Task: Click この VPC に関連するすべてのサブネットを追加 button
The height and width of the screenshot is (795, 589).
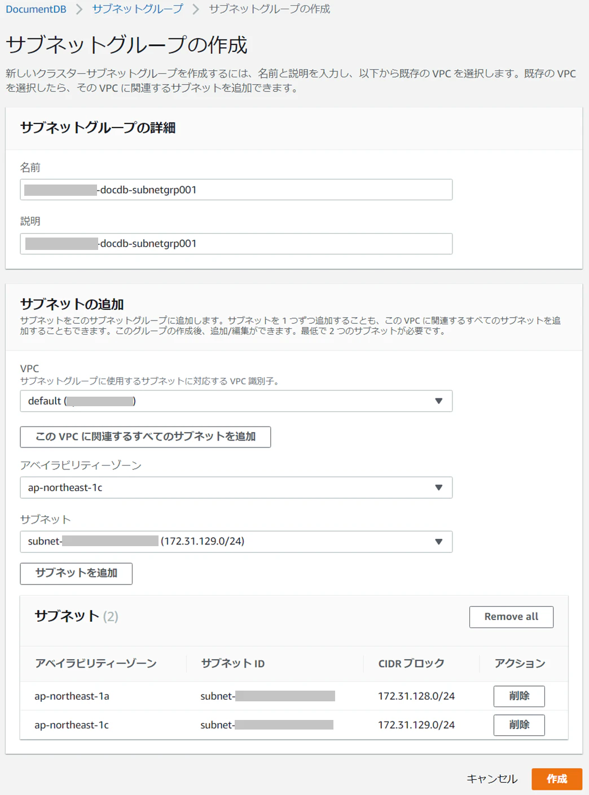Action: tap(146, 437)
